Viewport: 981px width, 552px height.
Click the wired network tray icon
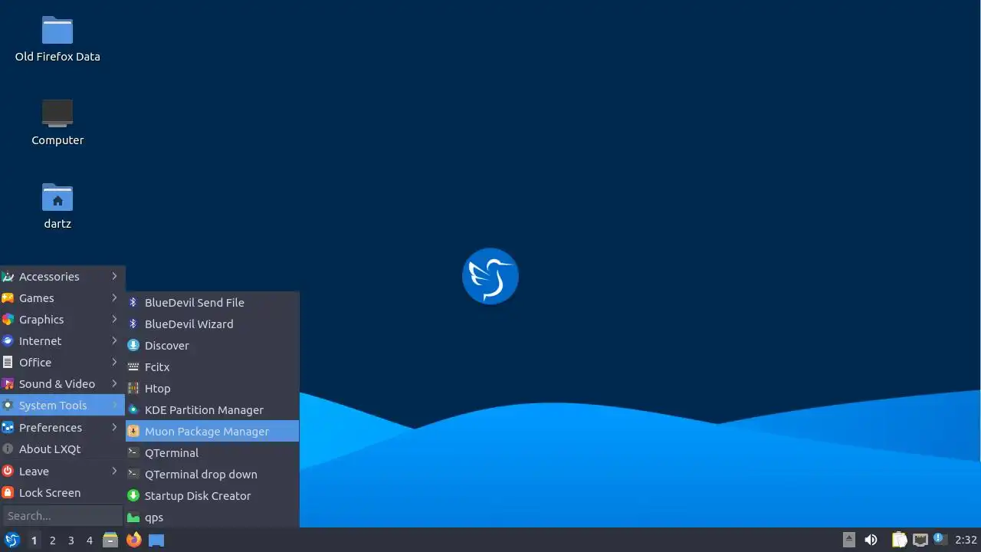click(x=920, y=540)
